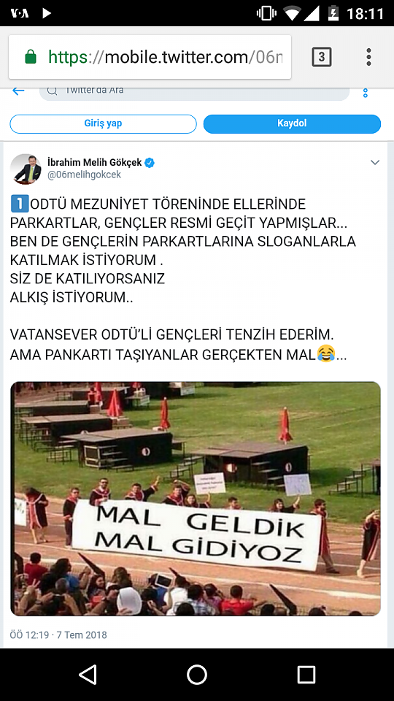The width and height of the screenshot is (394, 701).
Task: Tap the mobile.twitter.com address bar
Action: click(x=150, y=57)
